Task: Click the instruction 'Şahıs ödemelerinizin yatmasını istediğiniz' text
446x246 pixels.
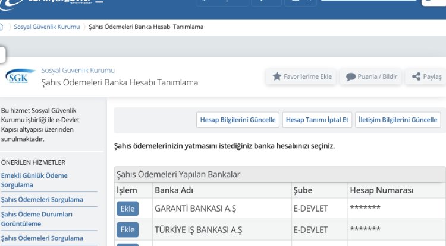Action: click(x=224, y=146)
